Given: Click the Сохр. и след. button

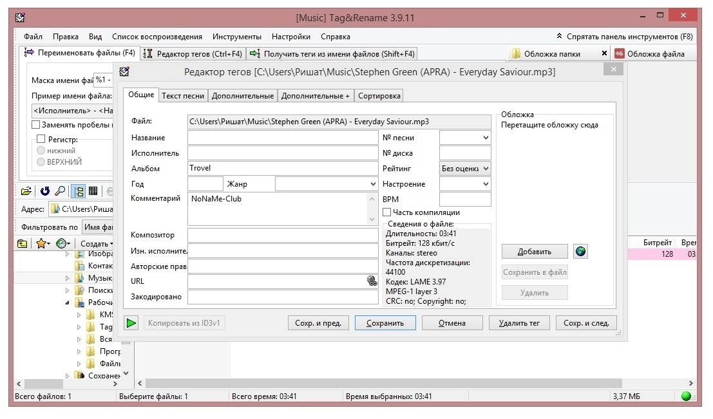Looking at the screenshot, I should point(586,323).
